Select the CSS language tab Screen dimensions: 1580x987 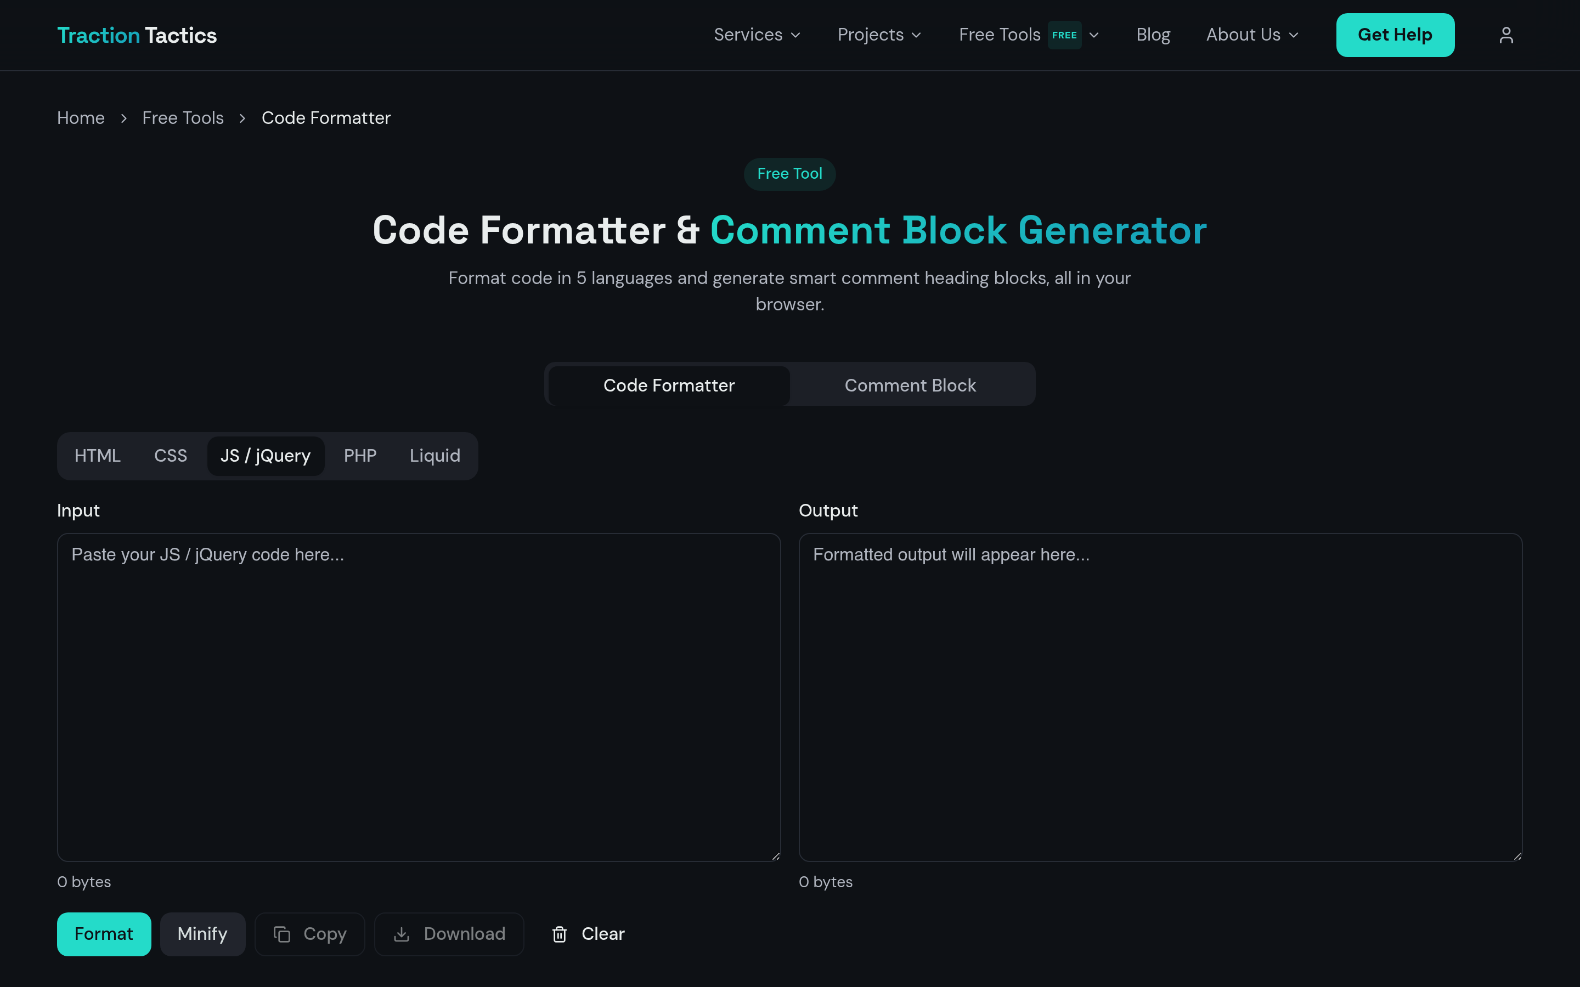coord(171,456)
